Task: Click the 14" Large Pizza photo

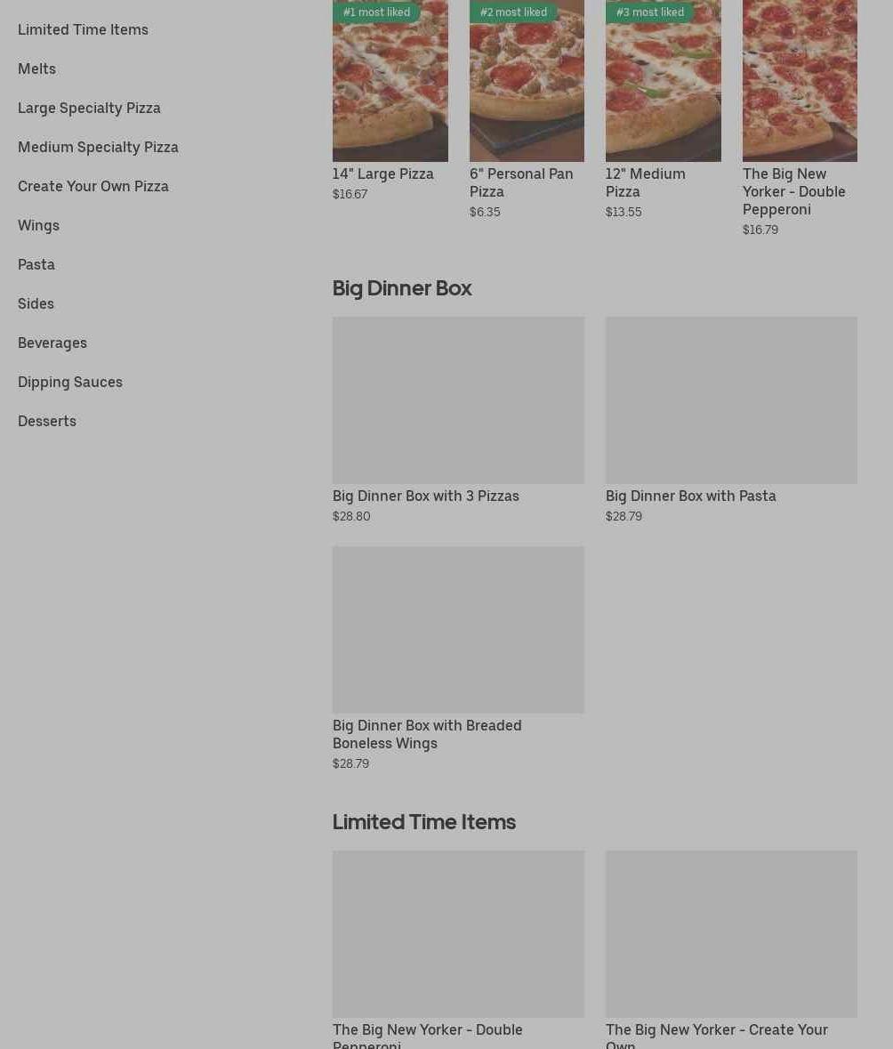Action: pos(390,81)
